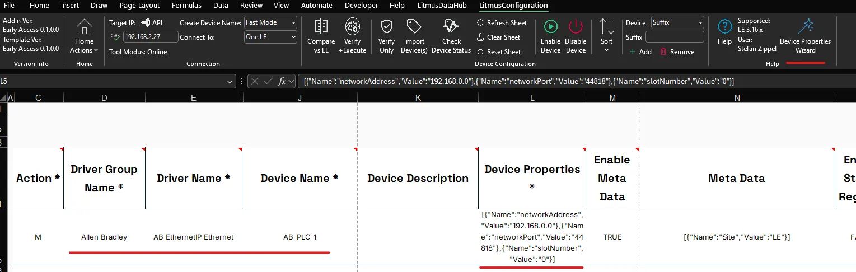Click Enable Device play icon
Viewport: 856px width, 272px height.
click(x=550, y=27)
